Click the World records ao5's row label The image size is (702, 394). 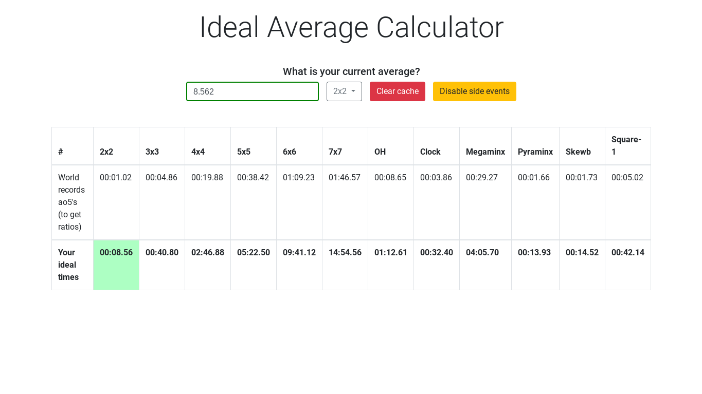tap(71, 202)
